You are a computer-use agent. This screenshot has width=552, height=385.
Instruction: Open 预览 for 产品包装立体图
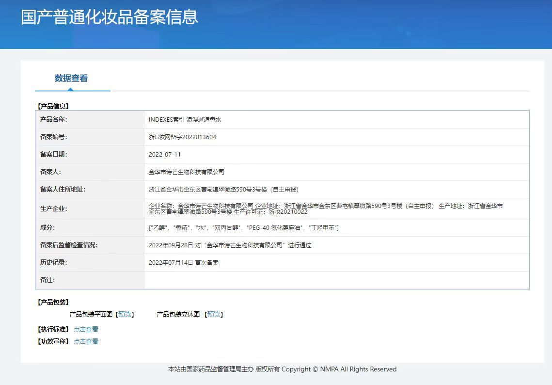(x=213, y=314)
